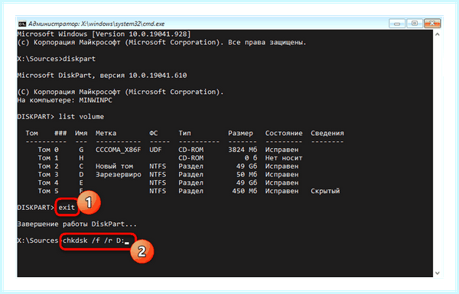
Task: Click the 'Завершение работы DiskPart...' line
Action: (77, 225)
